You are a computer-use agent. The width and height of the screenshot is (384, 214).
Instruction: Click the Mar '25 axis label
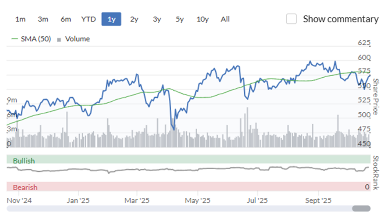pyautogui.click(x=137, y=201)
